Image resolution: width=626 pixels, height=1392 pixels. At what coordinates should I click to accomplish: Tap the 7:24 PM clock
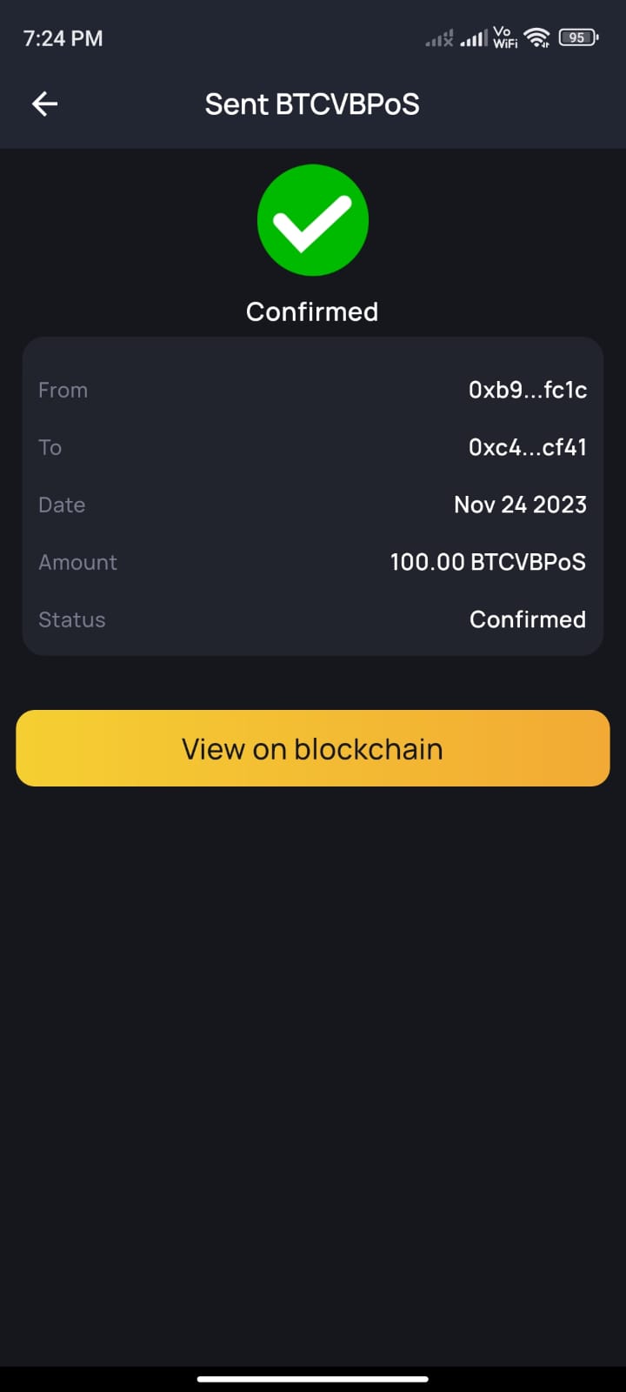63,38
